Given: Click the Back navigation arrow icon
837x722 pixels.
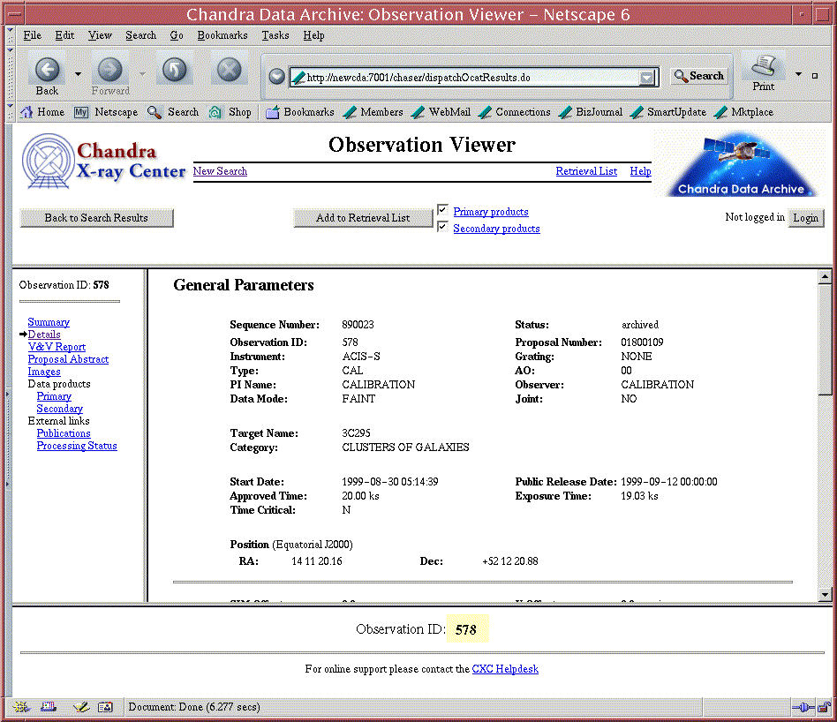Looking at the screenshot, I should pyautogui.click(x=47, y=70).
